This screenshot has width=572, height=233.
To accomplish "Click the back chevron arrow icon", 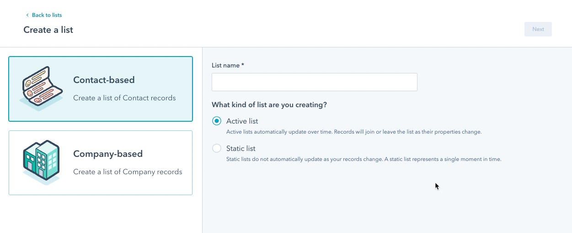I will click(27, 16).
